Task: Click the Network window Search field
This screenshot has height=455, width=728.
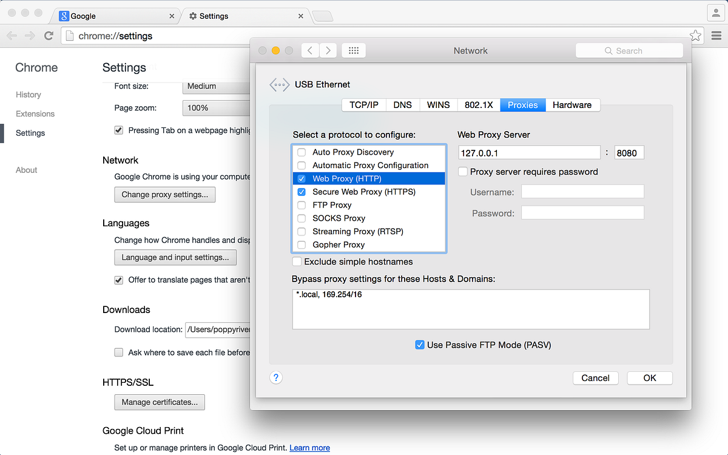Action: click(629, 51)
